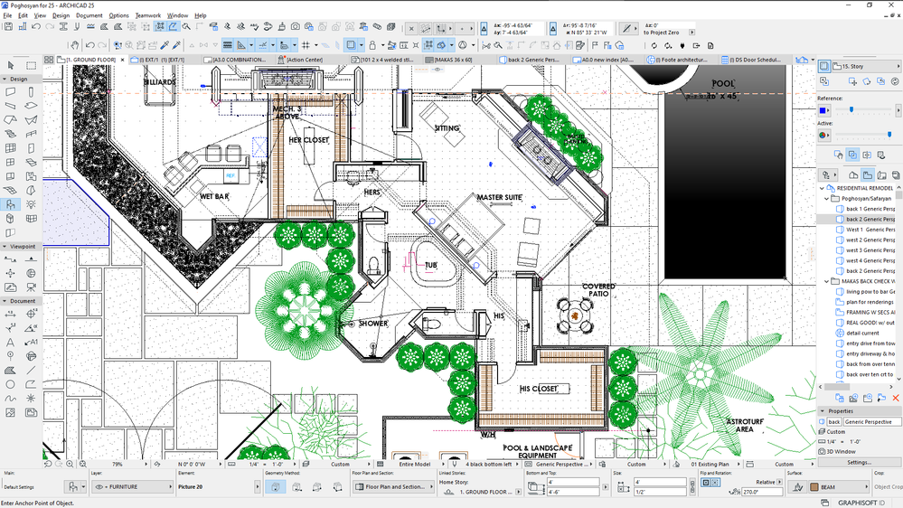Click the 01 Existing Plan renovation filter
The width and height of the screenshot is (903, 508).
[x=710, y=464]
